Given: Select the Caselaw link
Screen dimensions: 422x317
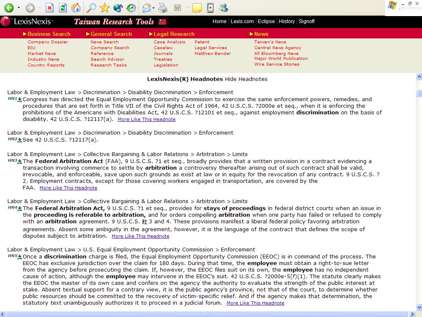Looking at the screenshot, I should pyautogui.click(x=163, y=48).
